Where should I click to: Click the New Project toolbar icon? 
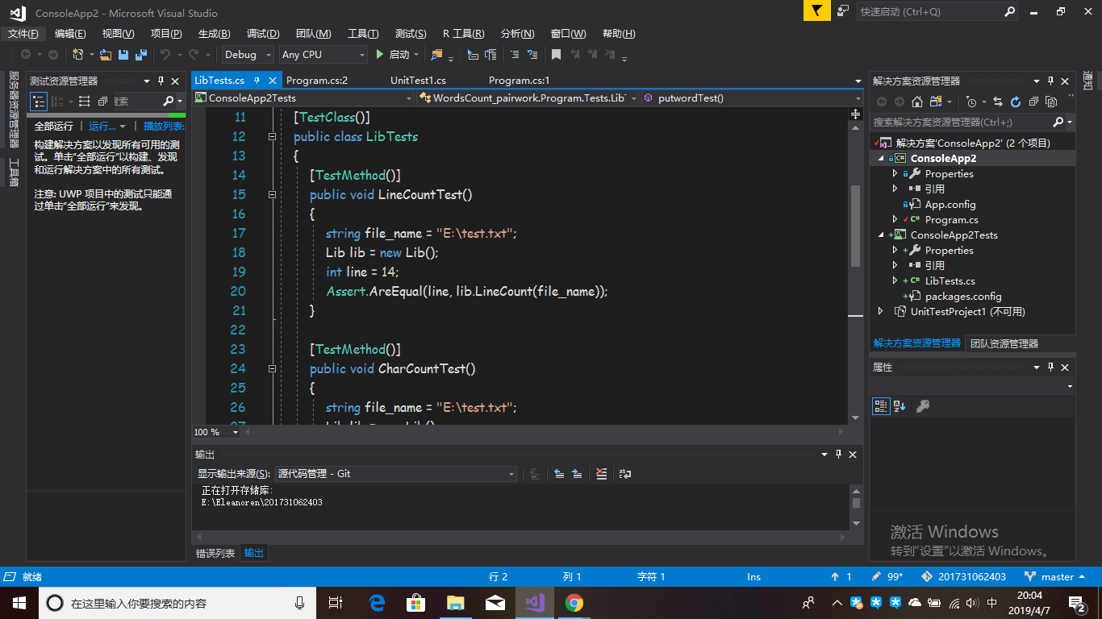[78, 54]
